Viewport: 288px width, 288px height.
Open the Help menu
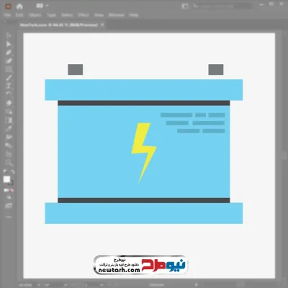click(134, 15)
